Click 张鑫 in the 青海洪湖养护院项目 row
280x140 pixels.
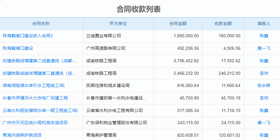tap(264, 135)
